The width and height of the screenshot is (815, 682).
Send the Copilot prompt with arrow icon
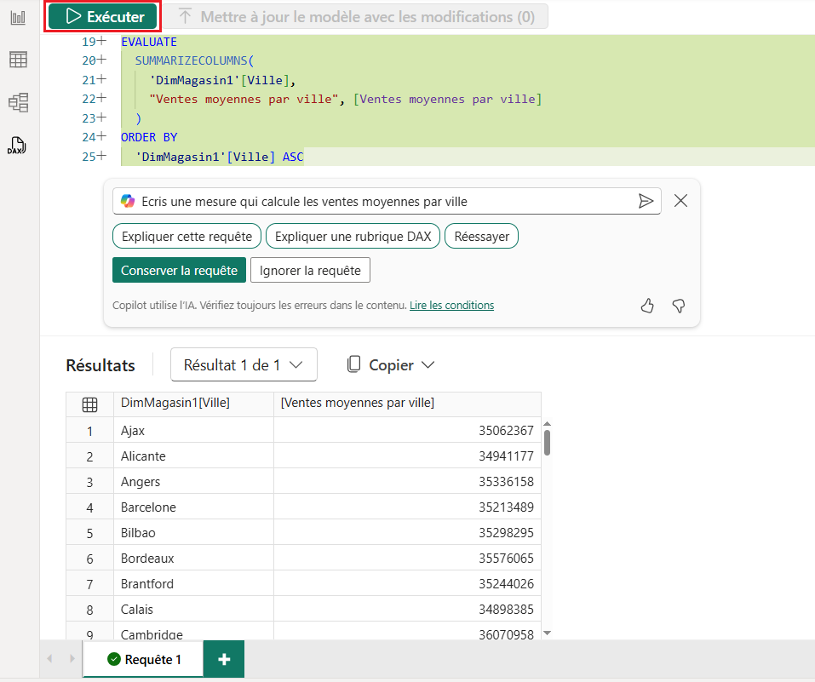[x=646, y=201]
